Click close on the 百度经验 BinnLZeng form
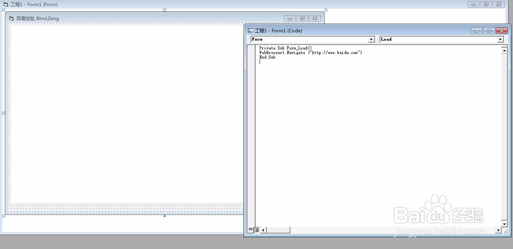The width and height of the screenshot is (513, 249). click(x=315, y=18)
